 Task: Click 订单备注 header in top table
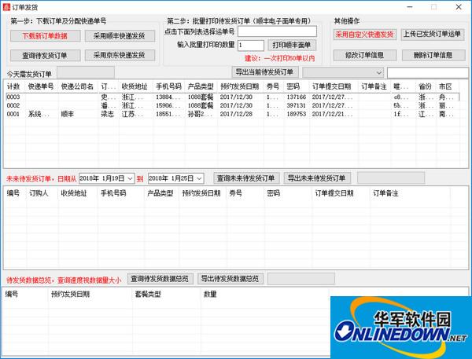click(x=374, y=86)
